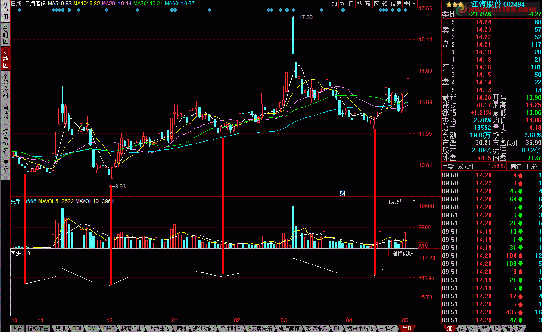Click the 区 range button in the top toolbar

(x=377, y=4)
